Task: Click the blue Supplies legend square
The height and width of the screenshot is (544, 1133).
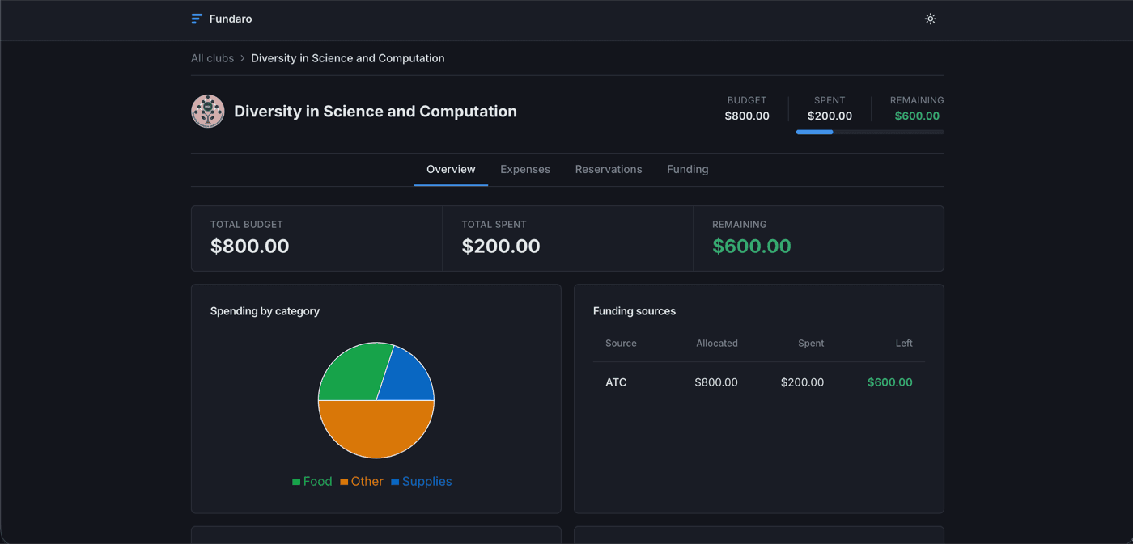Action: [x=395, y=482]
